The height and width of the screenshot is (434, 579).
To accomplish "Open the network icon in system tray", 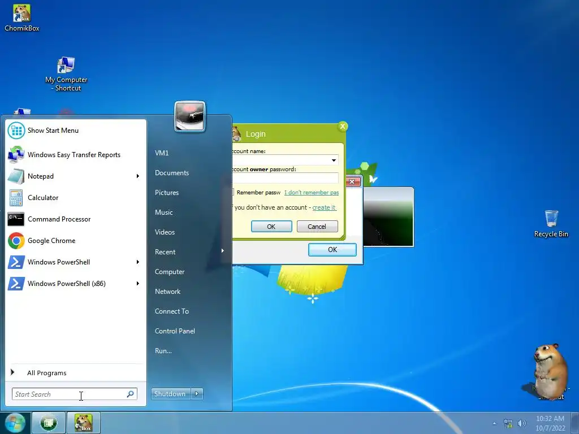I will 508,423.
